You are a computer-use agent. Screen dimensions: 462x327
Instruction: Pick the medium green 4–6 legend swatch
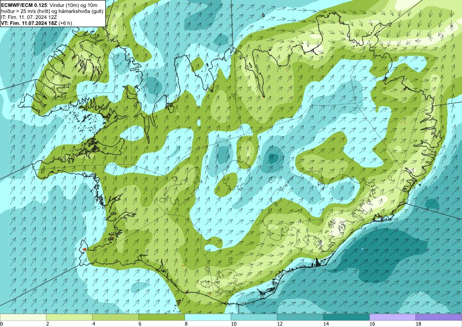(115, 317)
